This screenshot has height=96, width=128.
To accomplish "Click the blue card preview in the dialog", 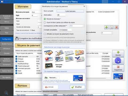I will coord(78,78).
